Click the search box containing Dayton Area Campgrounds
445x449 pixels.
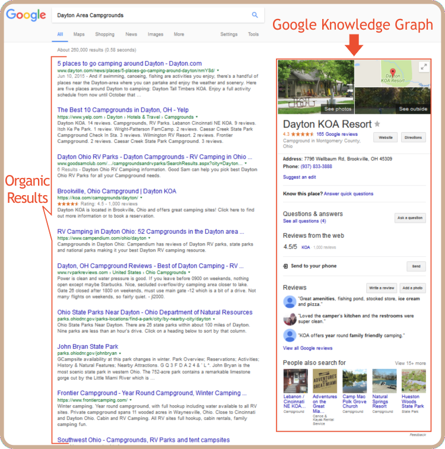(148, 15)
